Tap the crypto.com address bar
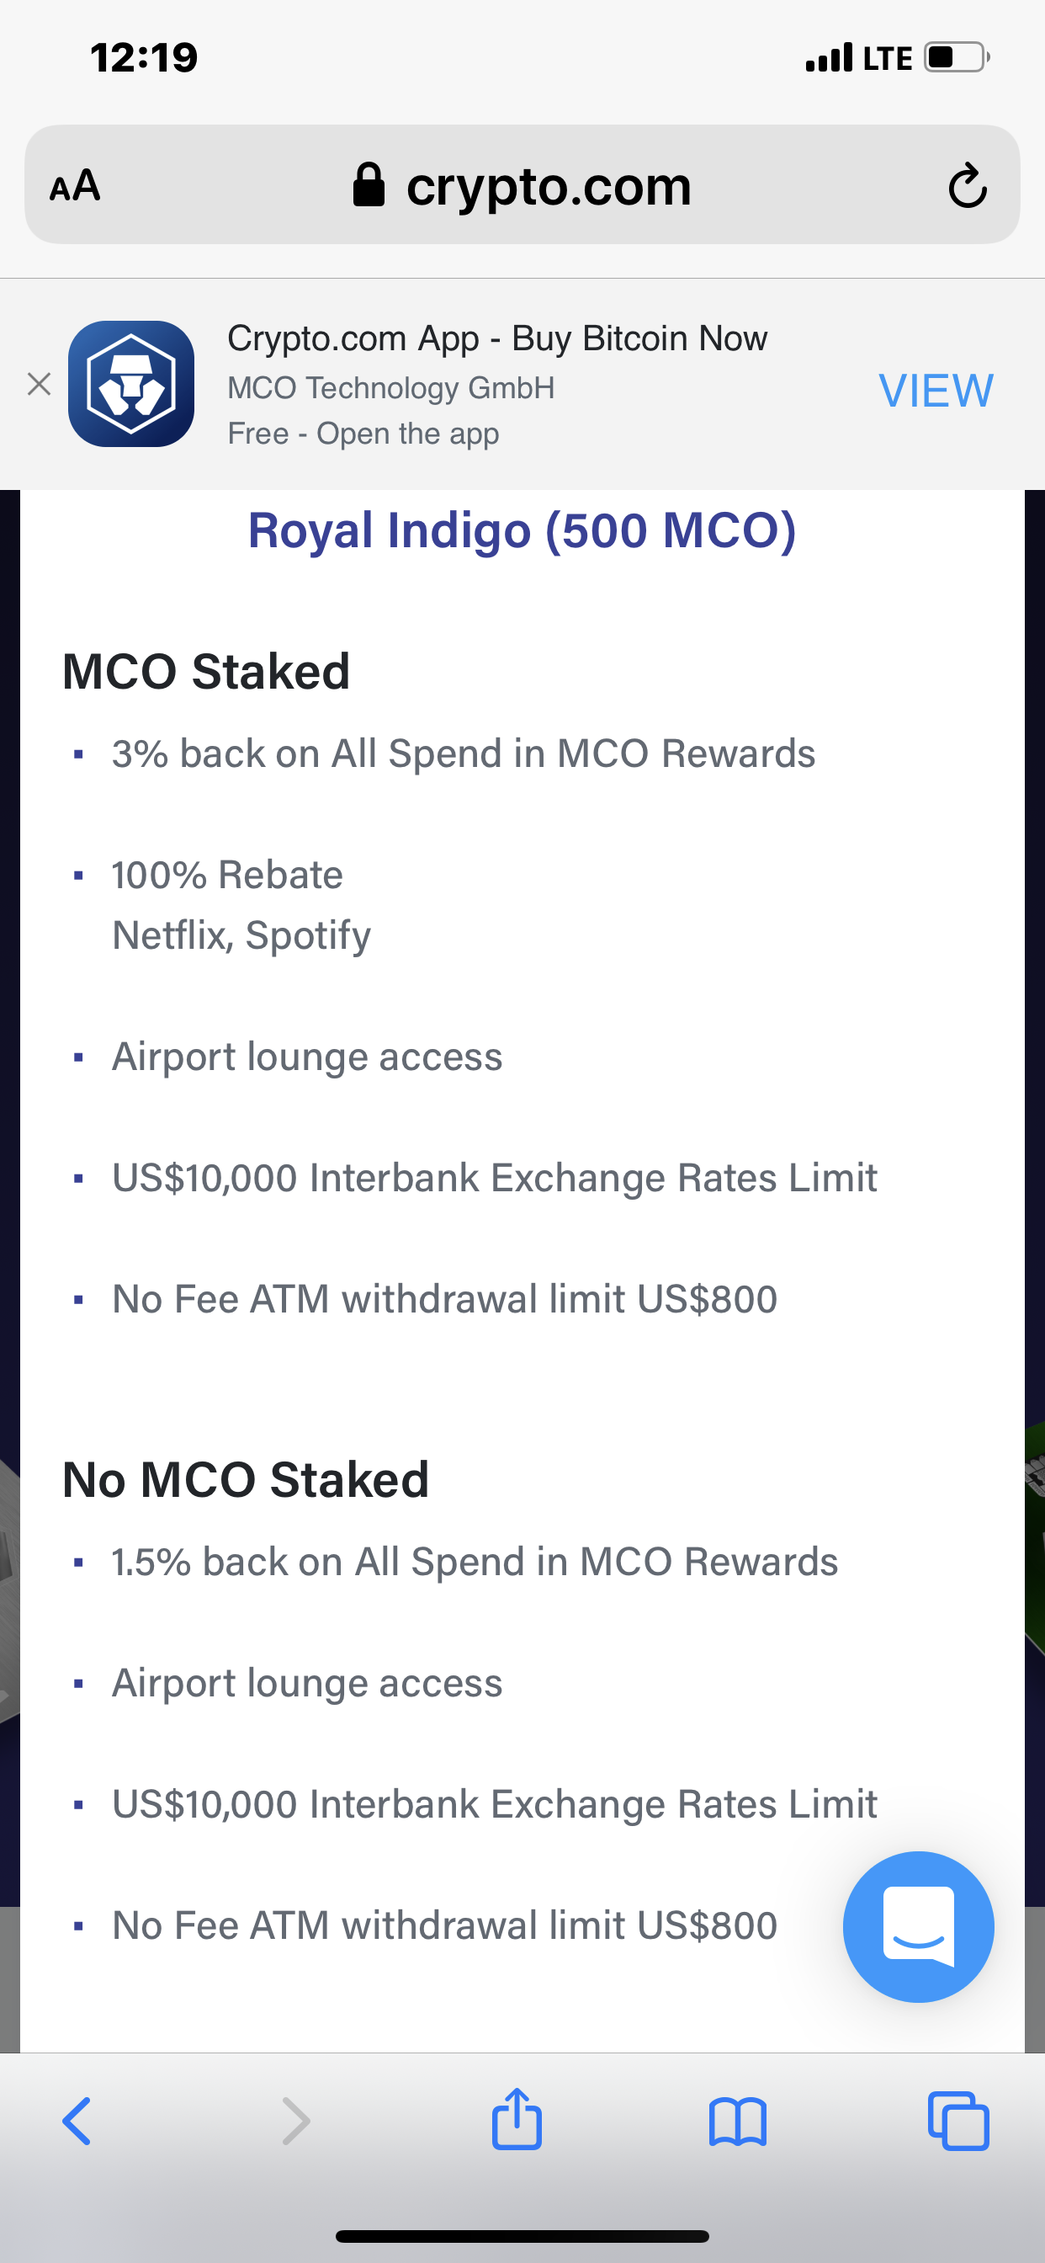This screenshot has height=2263, width=1045. tap(548, 185)
